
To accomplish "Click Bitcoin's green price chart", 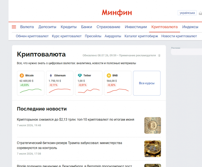I will 31,91.
